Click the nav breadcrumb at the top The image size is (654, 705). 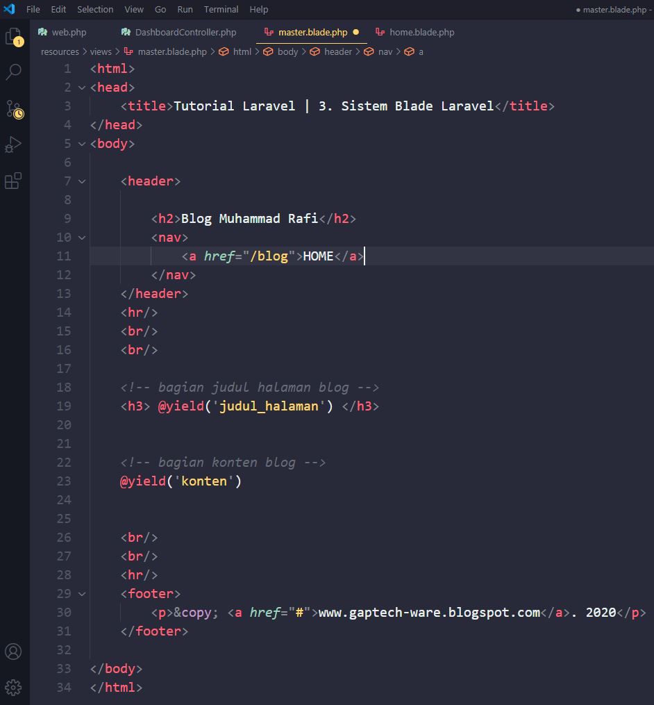tap(385, 51)
